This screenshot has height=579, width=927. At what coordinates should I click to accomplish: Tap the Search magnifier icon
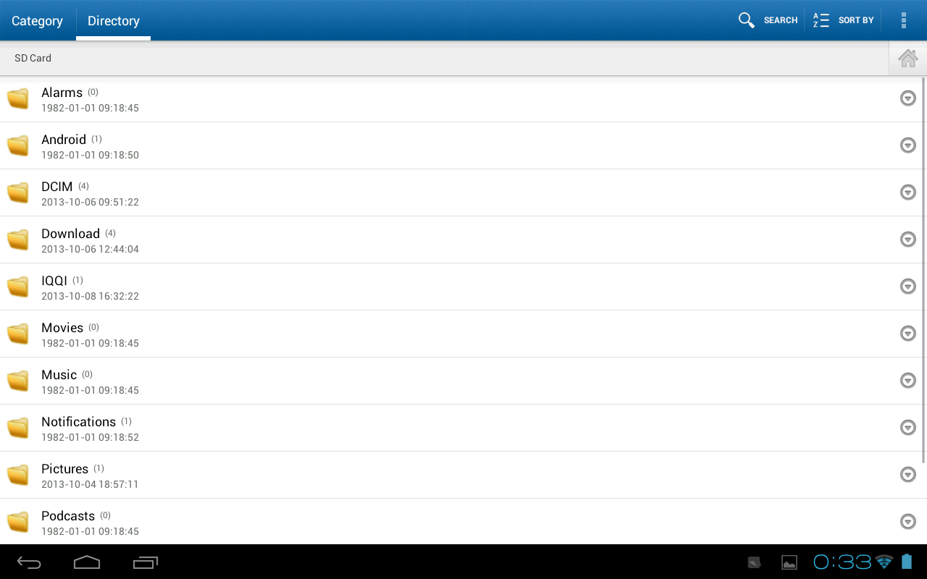747,20
